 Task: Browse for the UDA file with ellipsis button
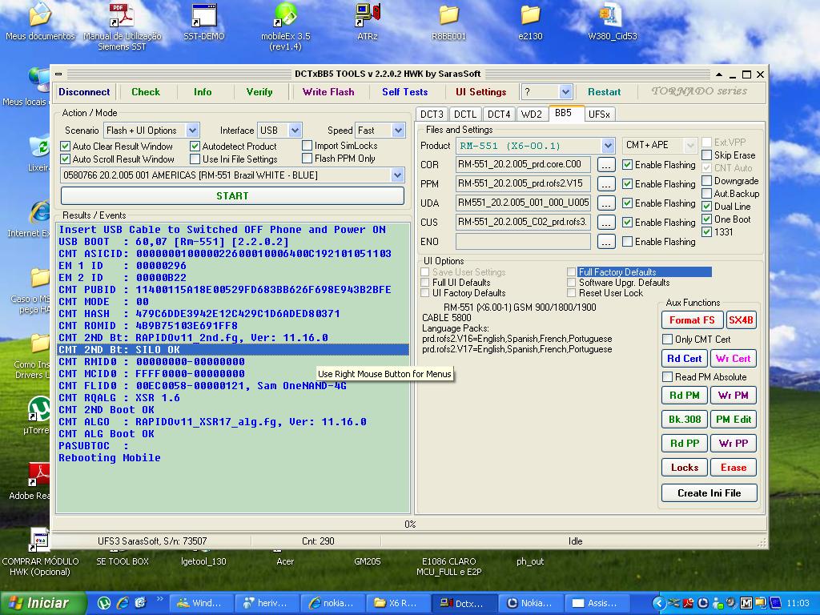(x=605, y=203)
